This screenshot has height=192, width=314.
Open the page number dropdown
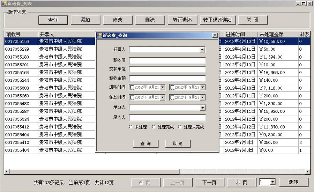[x=272, y=182]
